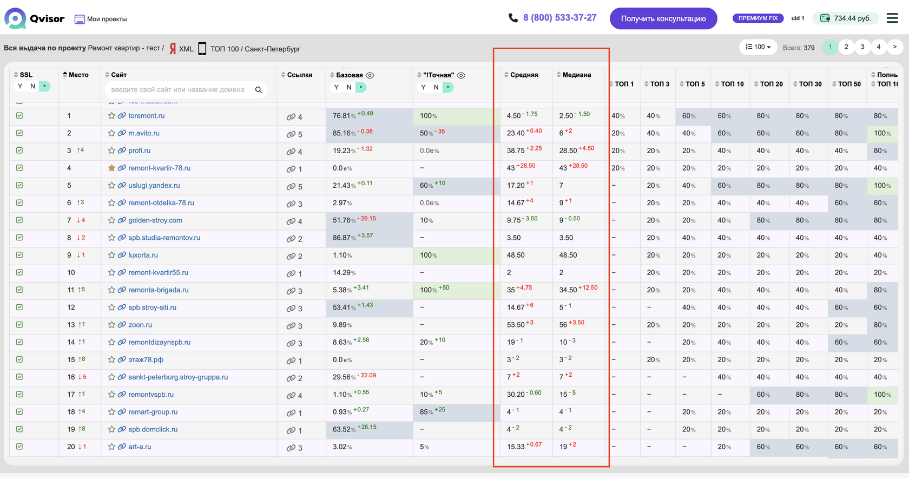
Task: Open the Qvisor logo home link
Action: tap(35, 19)
